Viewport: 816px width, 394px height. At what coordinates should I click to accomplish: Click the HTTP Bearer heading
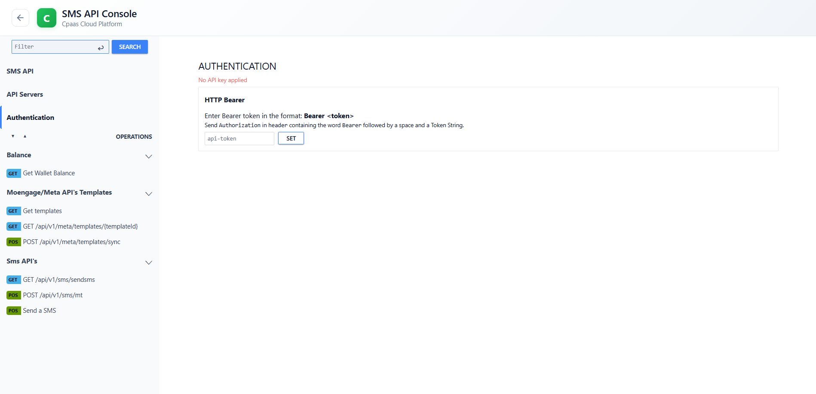coord(224,100)
